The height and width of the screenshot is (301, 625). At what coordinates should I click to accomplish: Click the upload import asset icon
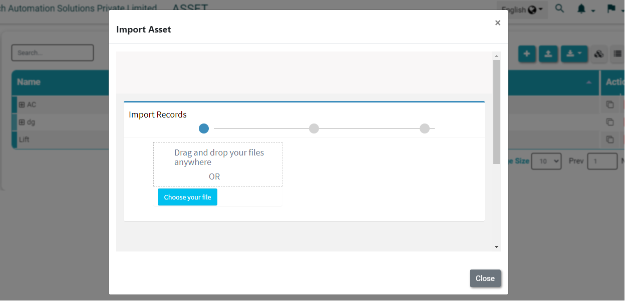(x=548, y=53)
